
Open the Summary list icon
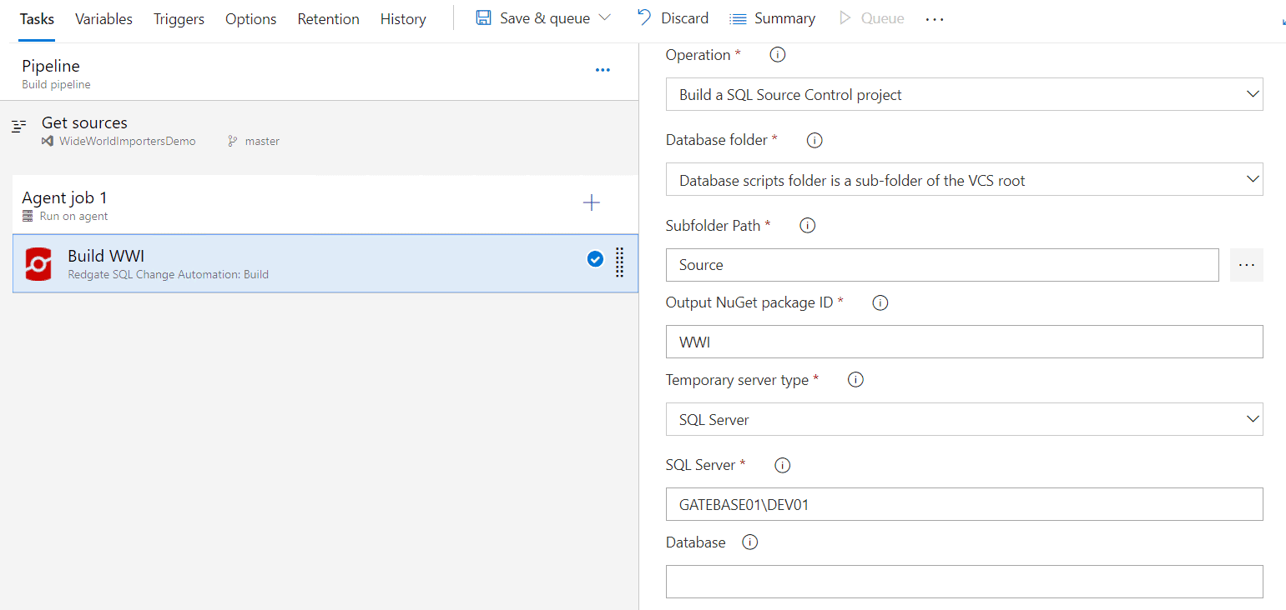pos(738,17)
